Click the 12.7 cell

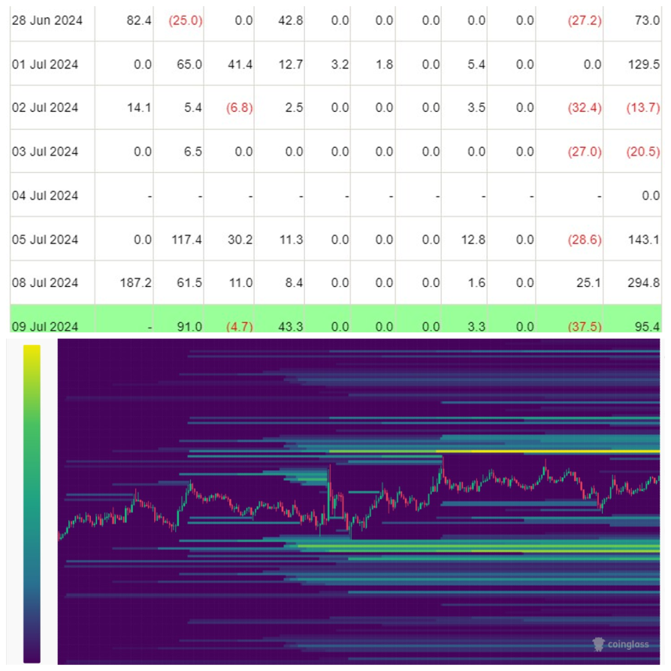coord(291,65)
